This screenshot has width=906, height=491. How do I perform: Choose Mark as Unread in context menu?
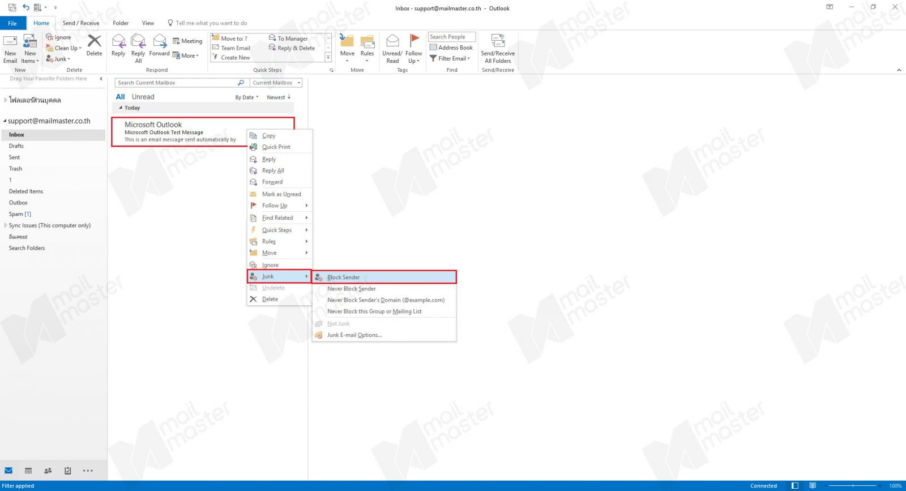[x=279, y=194]
